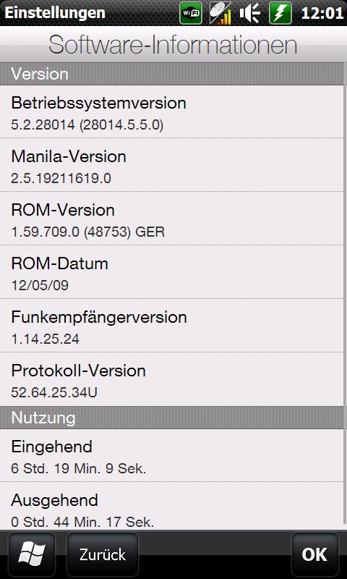Tap the speaker volume icon
This screenshot has width=347, height=579.
249,13
